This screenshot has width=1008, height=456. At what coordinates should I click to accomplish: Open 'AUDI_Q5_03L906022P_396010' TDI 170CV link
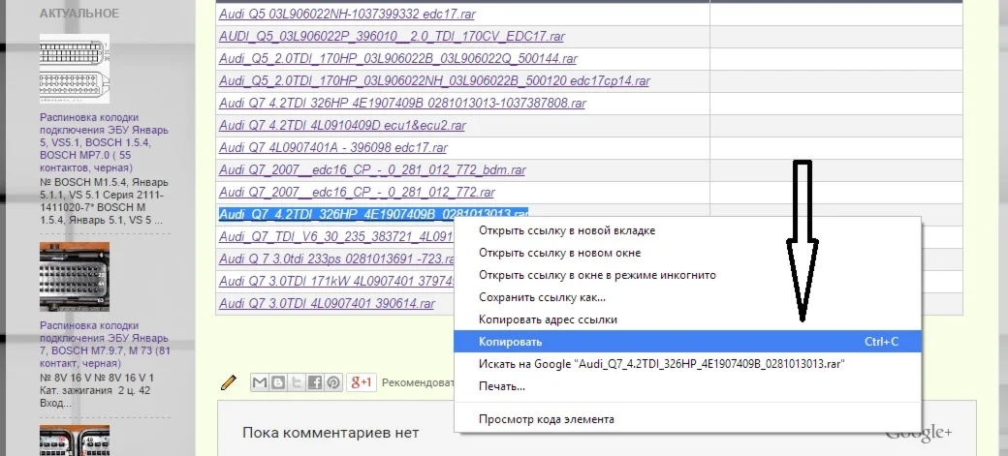(393, 37)
